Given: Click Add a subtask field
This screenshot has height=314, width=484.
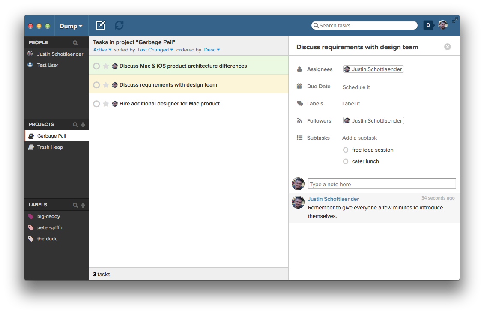Looking at the screenshot, I should point(359,138).
